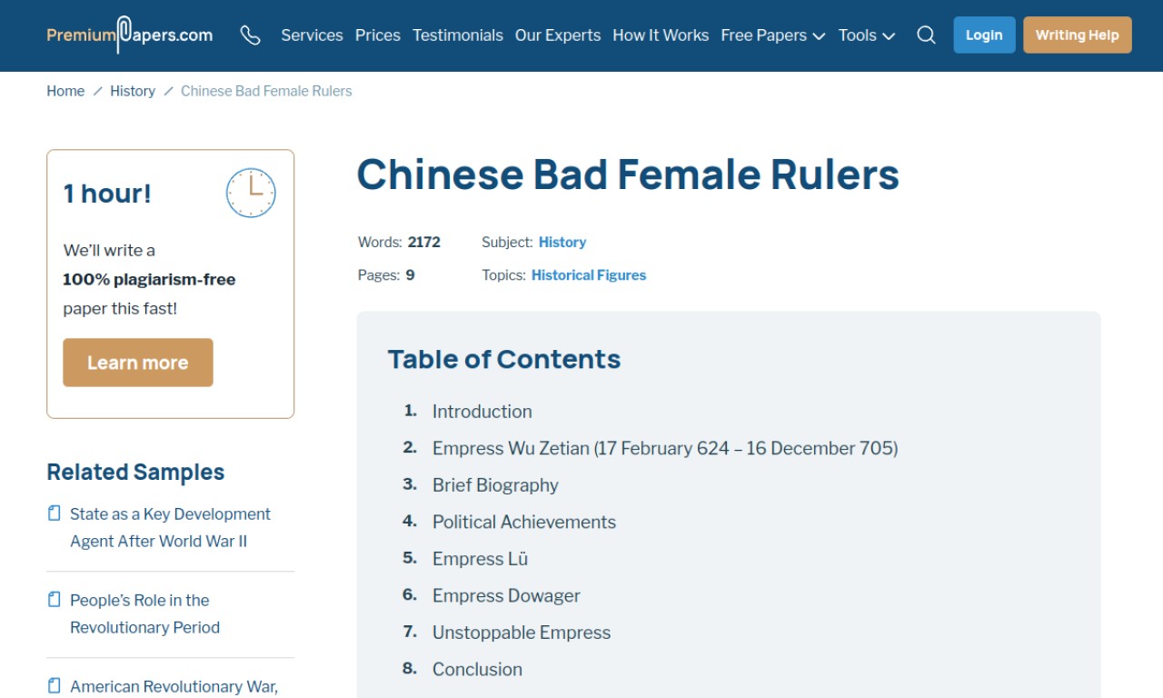Open People's Role in the Revolutionary Period sample
Image resolution: width=1163 pixels, height=698 pixels.
[145, 613]
